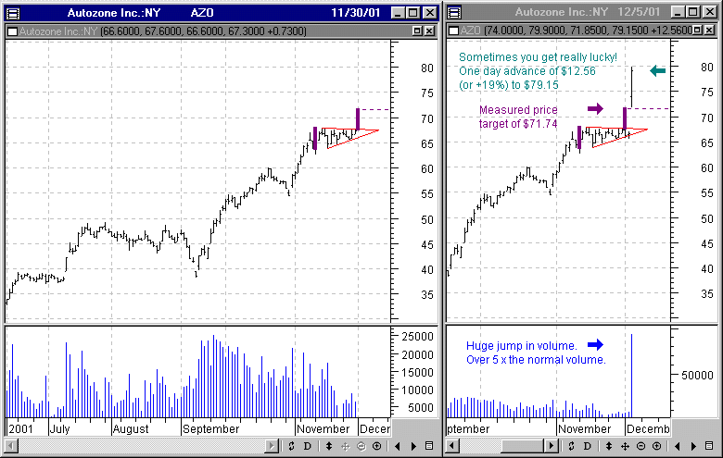This screenshot has height=458, width=723.
Task: Click the 'Measured price' annotation text
Action: [518, 109]
